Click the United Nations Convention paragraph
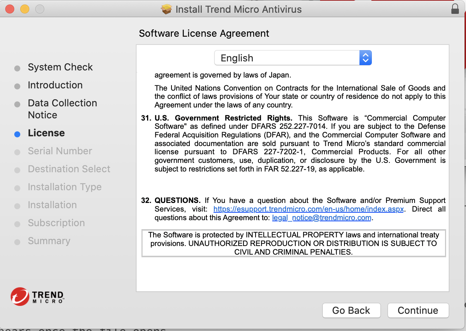This screenshot has height=331, width=466. pyautogui.click(x=300, y=97)
